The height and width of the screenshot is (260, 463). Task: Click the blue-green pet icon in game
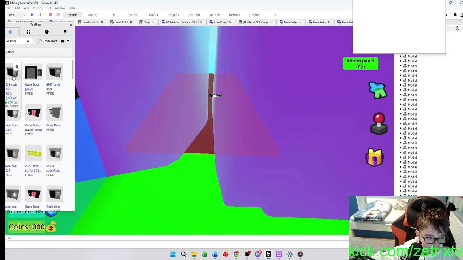coord(378,90)
